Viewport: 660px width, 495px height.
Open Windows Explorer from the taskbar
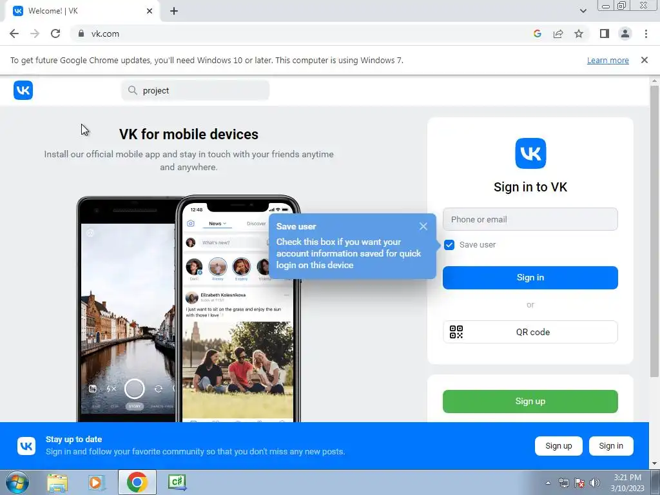57,482
